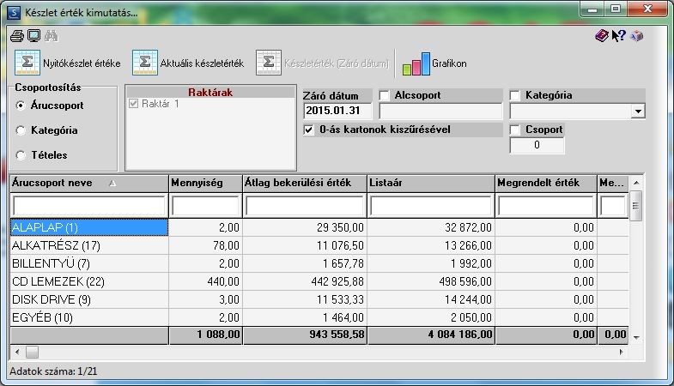Activate the What's This help cursor icon
The height and width of the screenshot is (386, 674).
[619, 36]
